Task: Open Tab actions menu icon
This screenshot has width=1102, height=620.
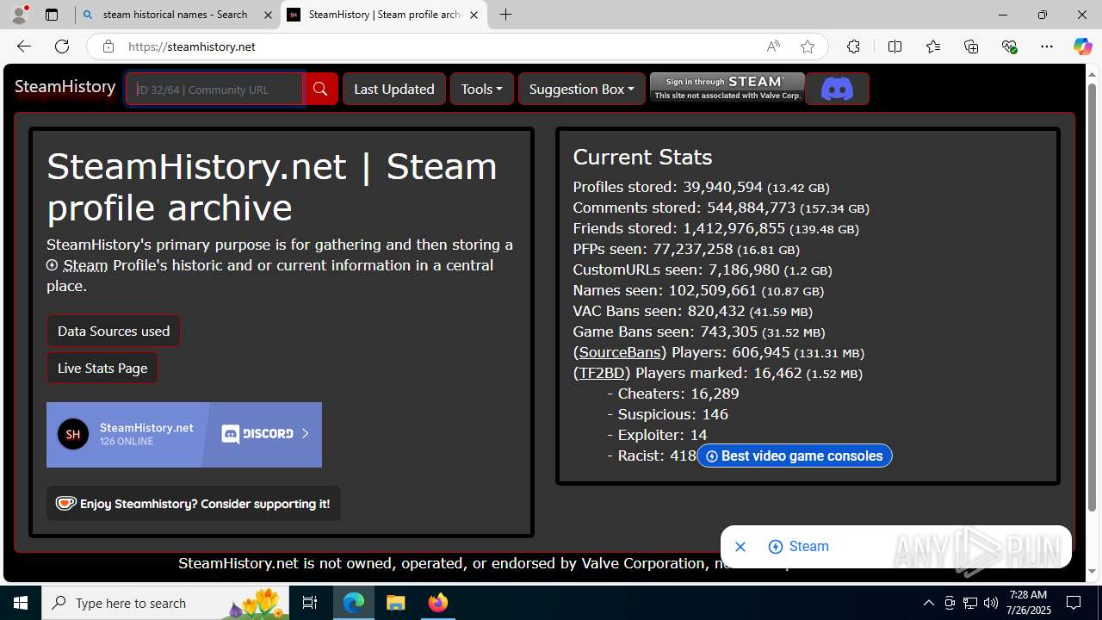Action: click(x=52, y=15)
